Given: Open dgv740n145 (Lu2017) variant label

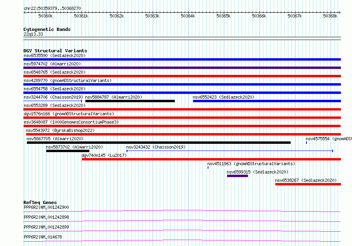Looking at the screenshot, I should click(x=104, y=155).
